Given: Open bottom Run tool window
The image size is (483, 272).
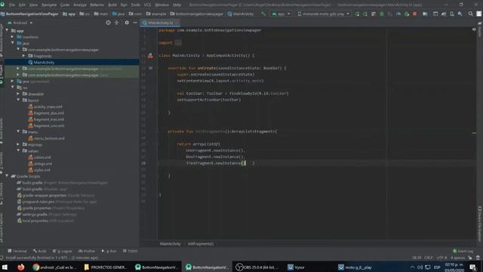Looking at the screenshot, I should [109, 251].
